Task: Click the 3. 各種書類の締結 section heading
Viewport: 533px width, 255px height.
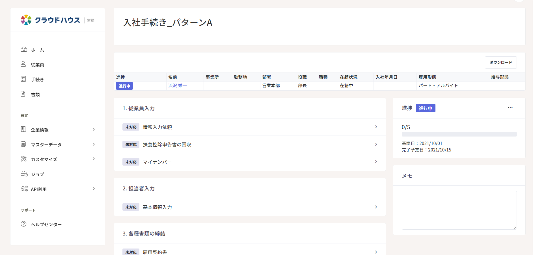Action: (x=144, y=234)
